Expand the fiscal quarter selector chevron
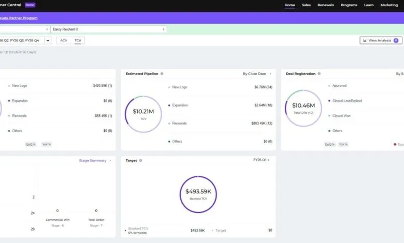Screen dimensions: 404x243 [x=48, y=40]
